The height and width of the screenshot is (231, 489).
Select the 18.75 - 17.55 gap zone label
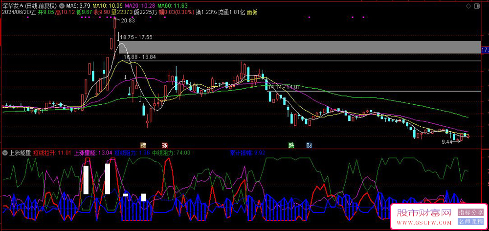137,37
